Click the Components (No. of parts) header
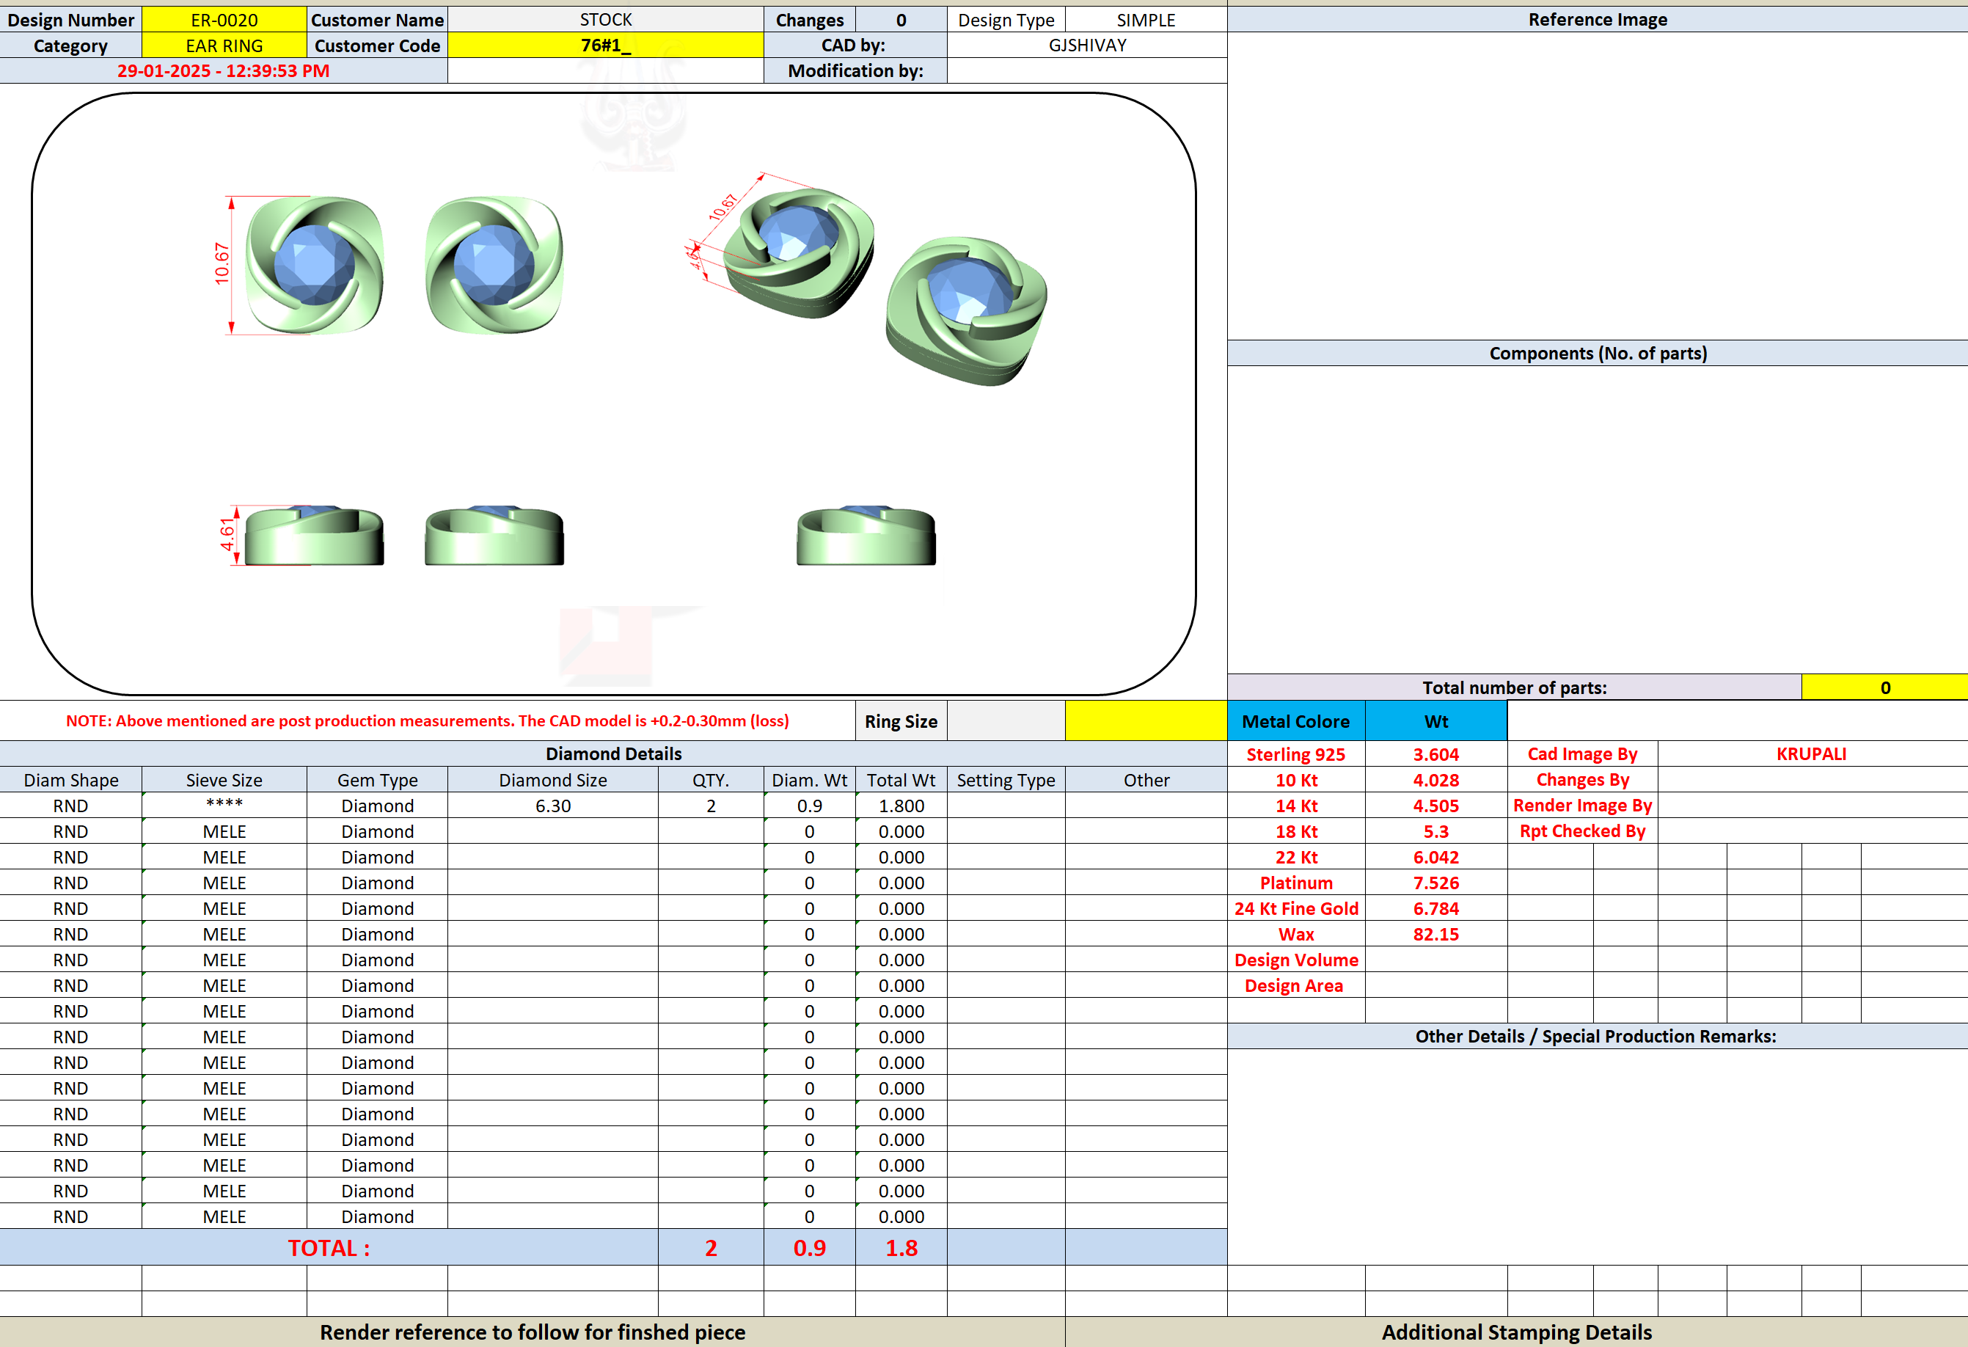 (1597, 354)
